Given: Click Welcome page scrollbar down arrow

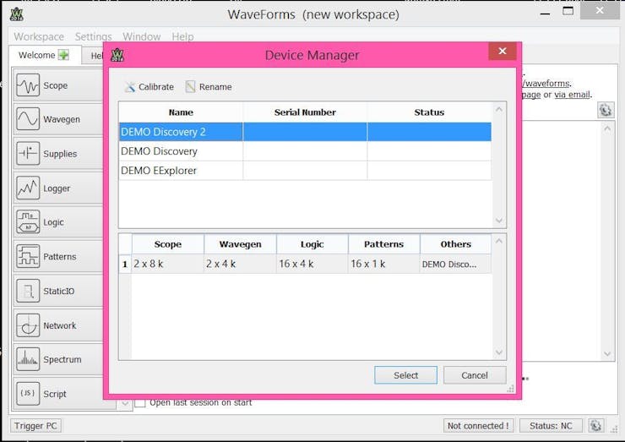Looking at the screenshot, I should [607, 354].
